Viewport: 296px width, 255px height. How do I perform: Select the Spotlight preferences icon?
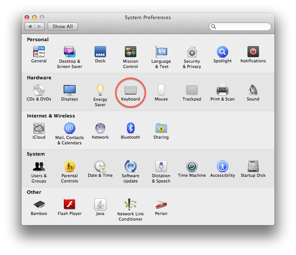(x=222, y=52)
